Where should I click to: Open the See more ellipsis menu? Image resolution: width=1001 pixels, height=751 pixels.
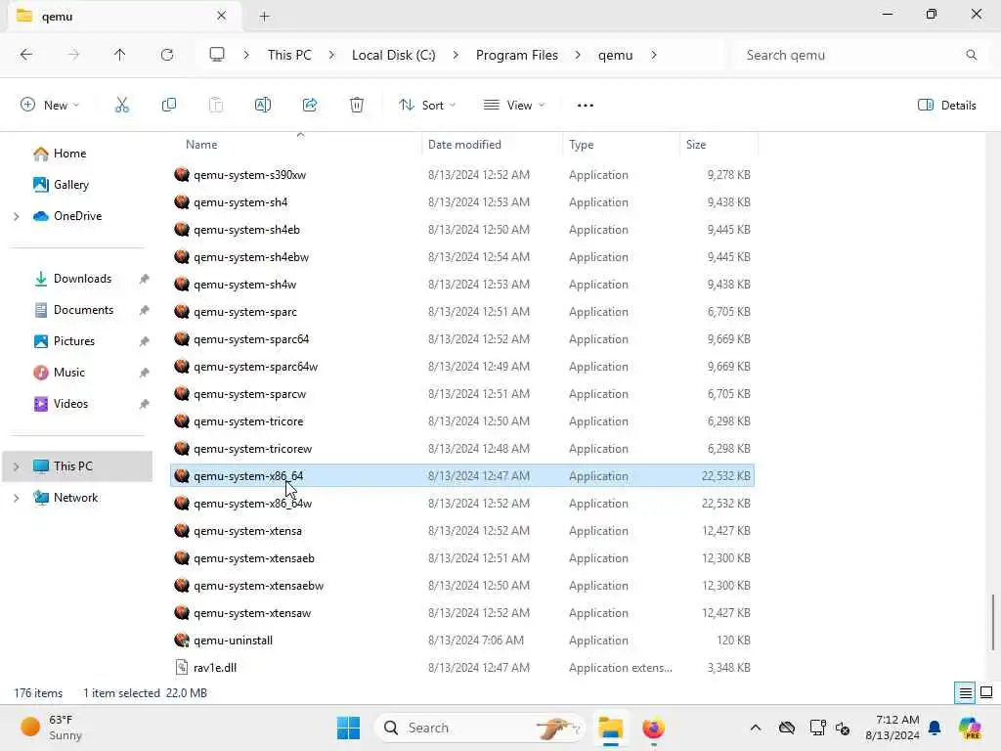586,106
